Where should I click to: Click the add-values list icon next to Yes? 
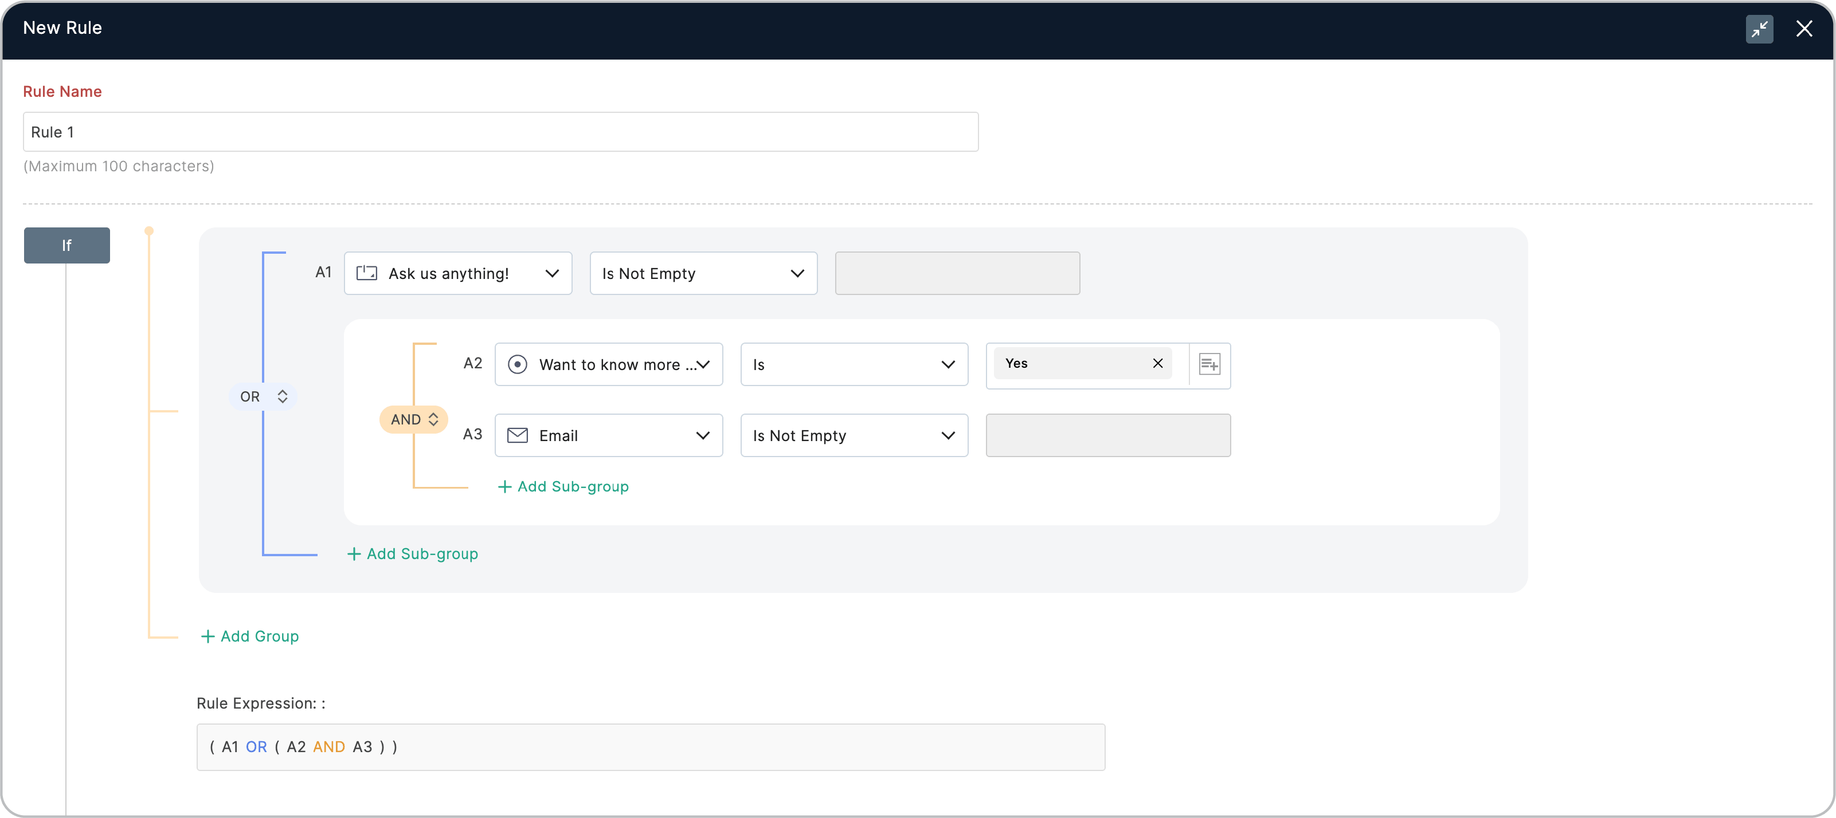pos(1209,365)
